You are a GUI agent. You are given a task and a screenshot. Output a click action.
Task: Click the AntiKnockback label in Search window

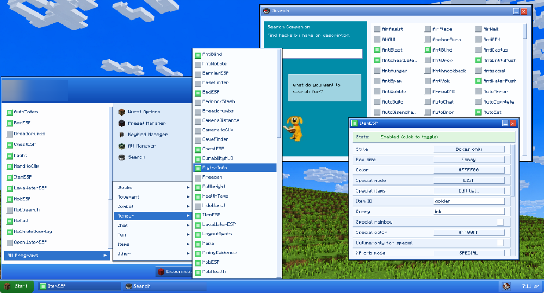[x=449, y=71]
